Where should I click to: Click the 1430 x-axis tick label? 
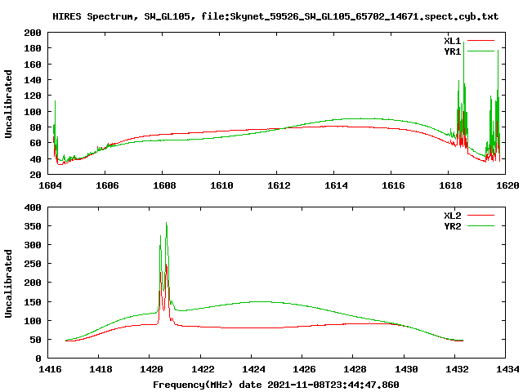click(x=406, y=369)
